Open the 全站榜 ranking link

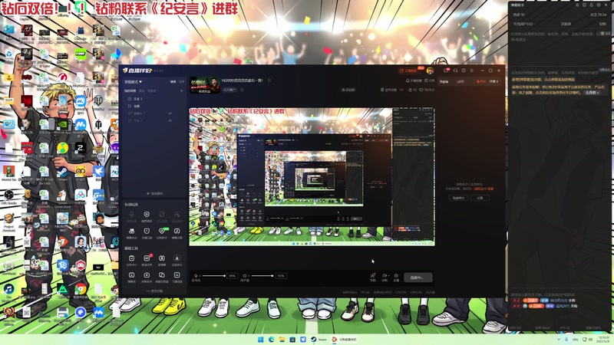point(348,90)
